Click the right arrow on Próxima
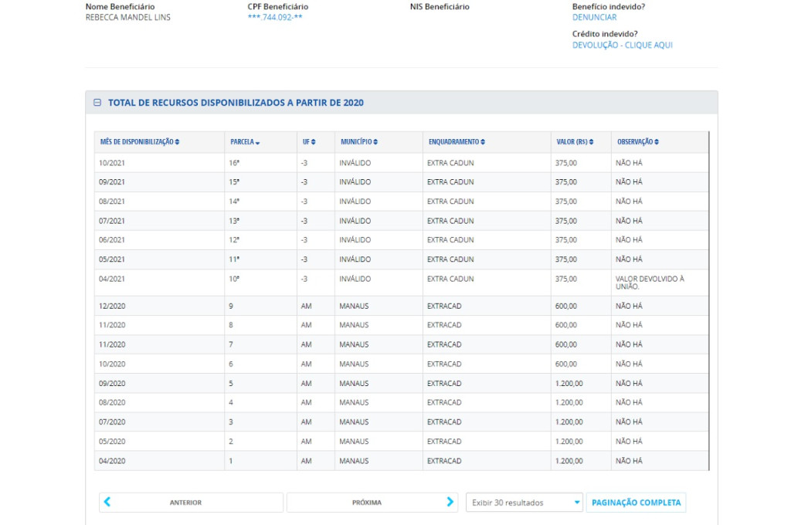791x525 pixels. [x=450, y=502]
